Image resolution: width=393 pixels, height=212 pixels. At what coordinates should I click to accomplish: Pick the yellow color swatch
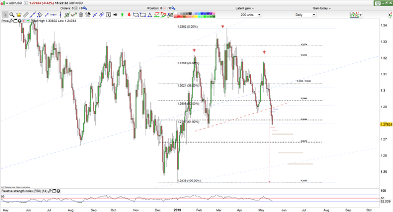(196, 17)
